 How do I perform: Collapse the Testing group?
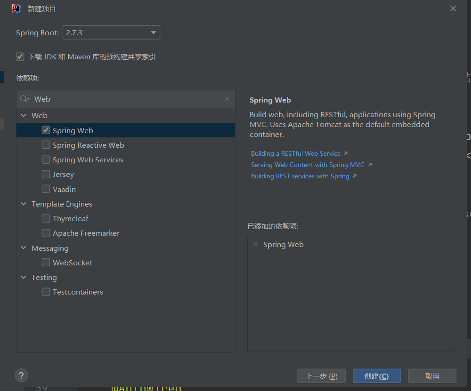pyautogui.click(x=24, y=277)
